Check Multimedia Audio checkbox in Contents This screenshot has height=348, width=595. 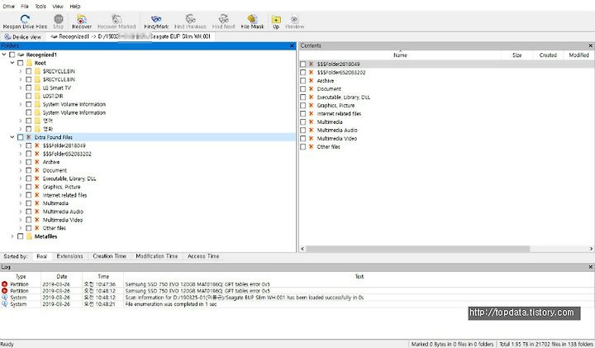pos(302,130)
